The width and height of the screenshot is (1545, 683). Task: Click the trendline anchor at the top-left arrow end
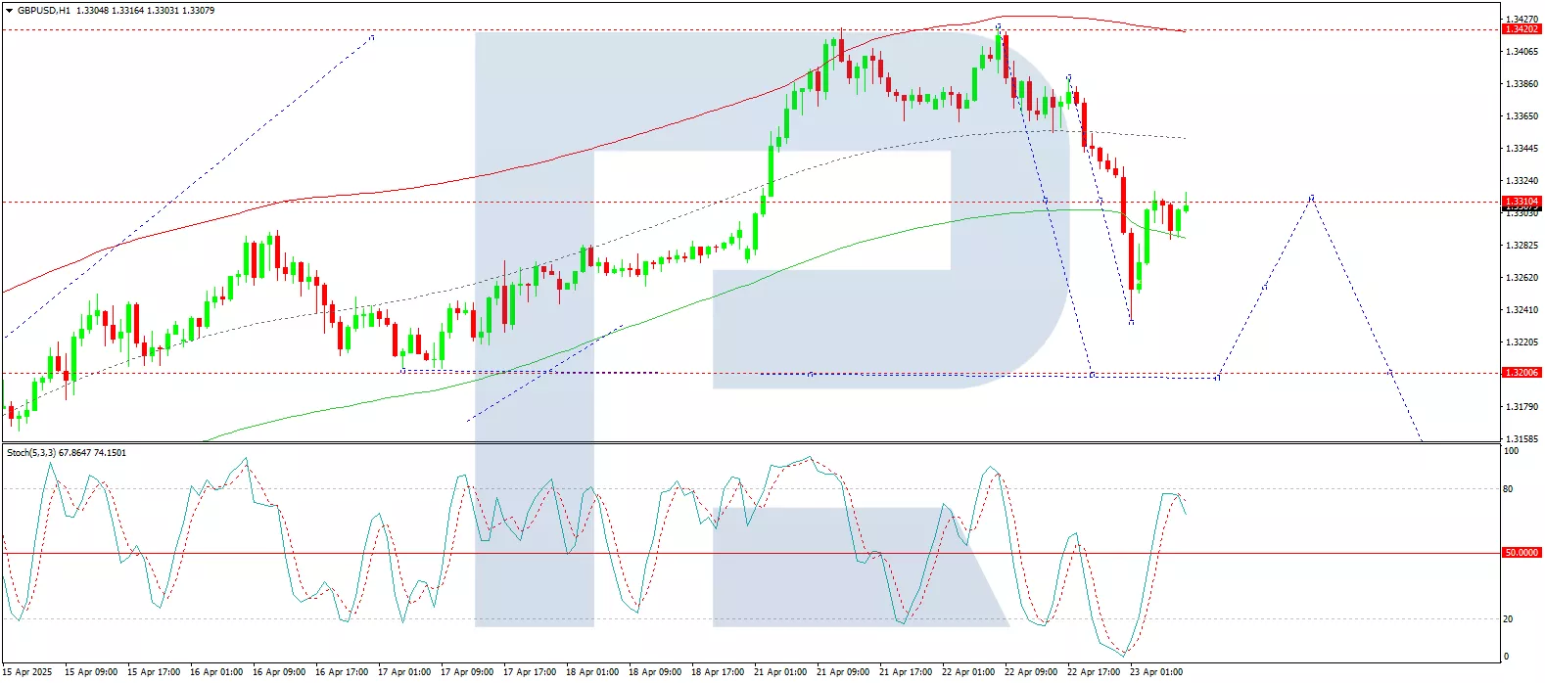tap(372, 37)
